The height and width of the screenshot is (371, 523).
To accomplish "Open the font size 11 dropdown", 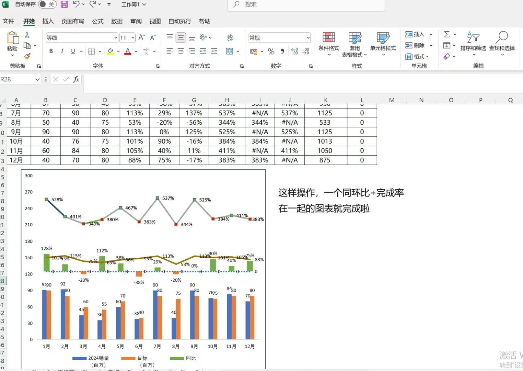I will [133, 38].
